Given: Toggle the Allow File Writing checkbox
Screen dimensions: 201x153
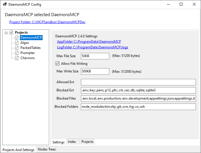Looking at the screenshot, I should tap(57, 63).
